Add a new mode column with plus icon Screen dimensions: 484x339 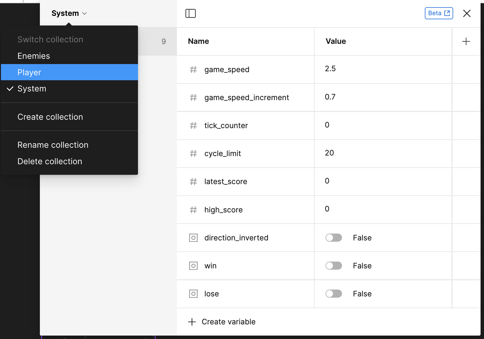pos(466,41)
